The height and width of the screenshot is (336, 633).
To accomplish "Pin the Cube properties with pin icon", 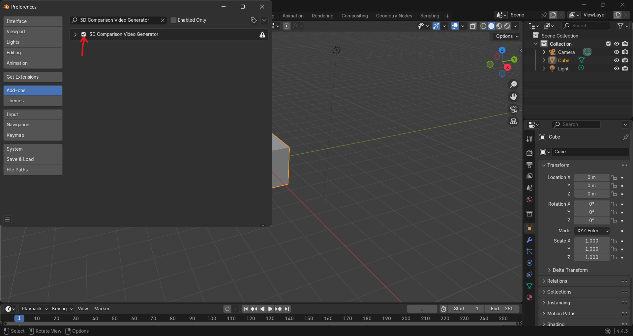I will (x=625, y=137).
